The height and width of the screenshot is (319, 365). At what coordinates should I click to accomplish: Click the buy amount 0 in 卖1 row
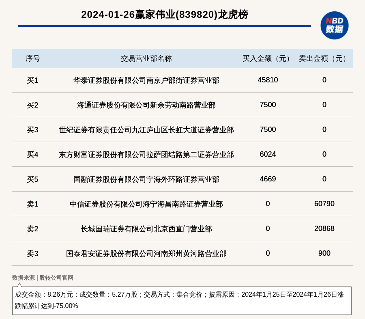pyautogui.click(x=268, y=204)
